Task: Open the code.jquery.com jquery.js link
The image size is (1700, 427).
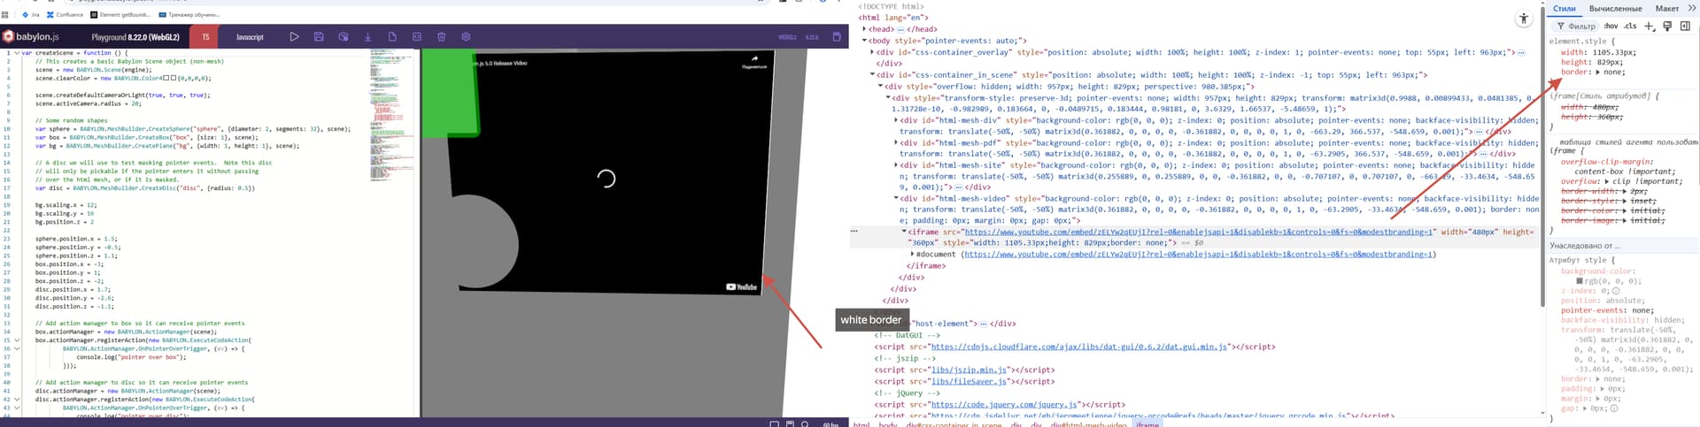Action: 1004,405
